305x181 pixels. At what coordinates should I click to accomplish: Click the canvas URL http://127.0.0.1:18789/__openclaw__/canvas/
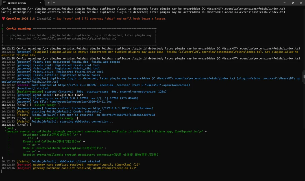click(94, 85)
